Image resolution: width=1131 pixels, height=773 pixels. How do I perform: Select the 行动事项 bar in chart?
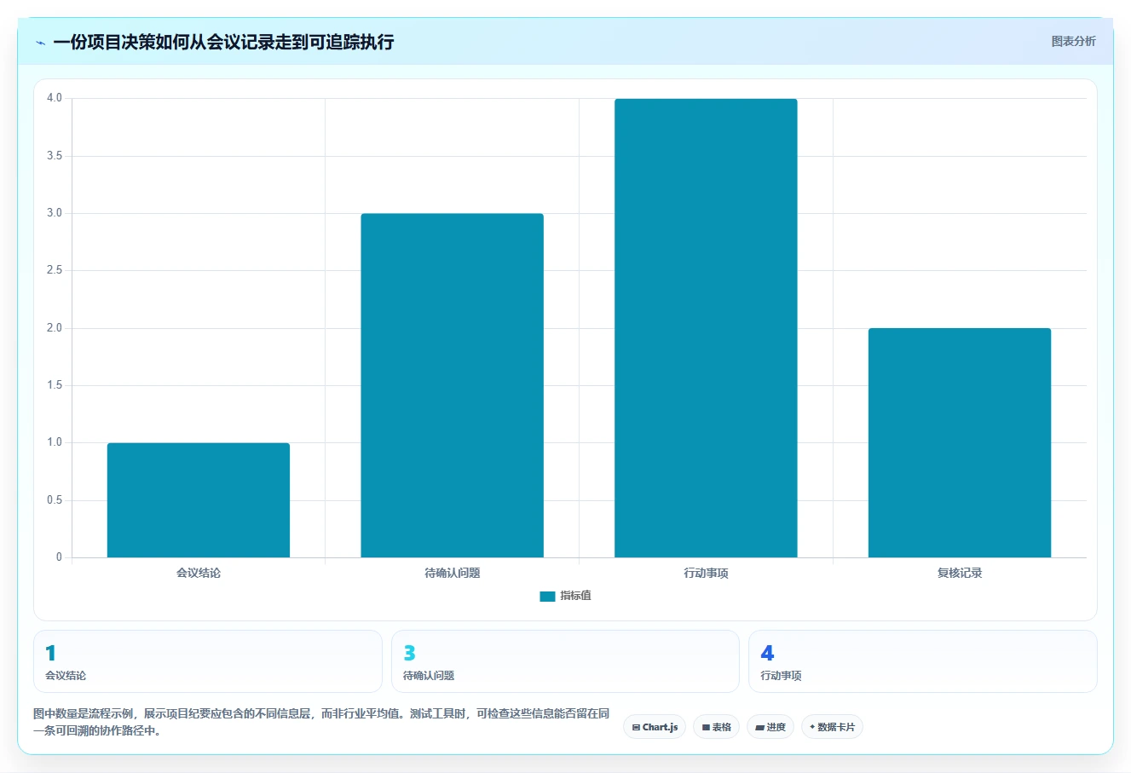[x=706, y=328]
